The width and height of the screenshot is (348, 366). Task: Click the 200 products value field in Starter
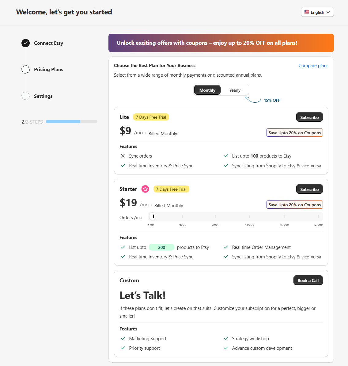161,247
